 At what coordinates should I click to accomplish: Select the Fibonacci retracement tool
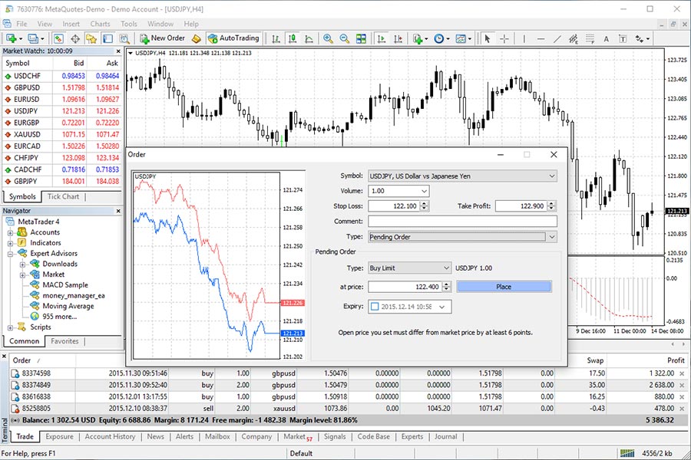click(x=590, y=39)
